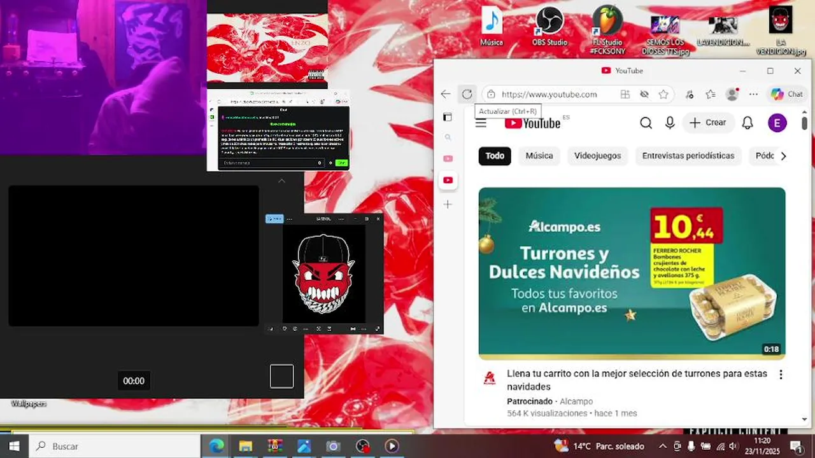Open media player from taskbar
The image size is (815, 458).
[x=392, y=447]
